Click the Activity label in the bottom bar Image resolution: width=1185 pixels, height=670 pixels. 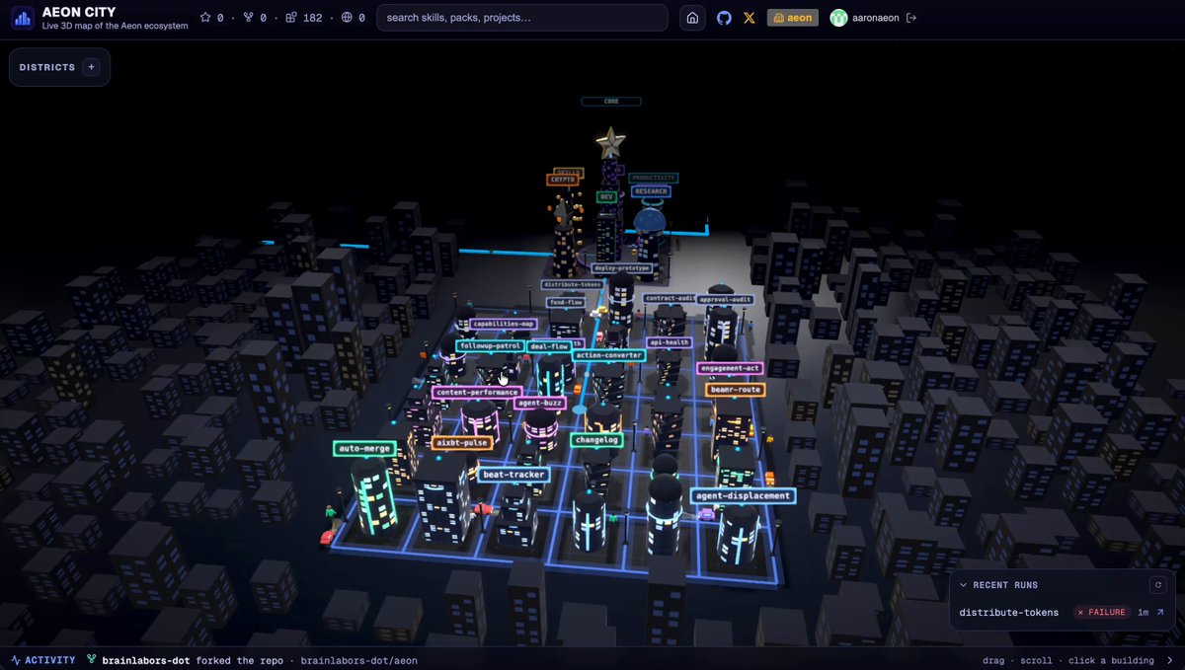click(x=49, y=660)
